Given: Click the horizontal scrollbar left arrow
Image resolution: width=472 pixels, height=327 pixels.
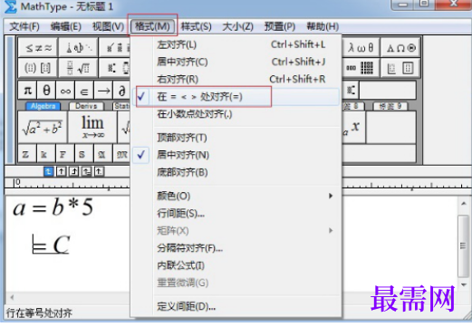Looking at the screenshot, I should 12,297.
